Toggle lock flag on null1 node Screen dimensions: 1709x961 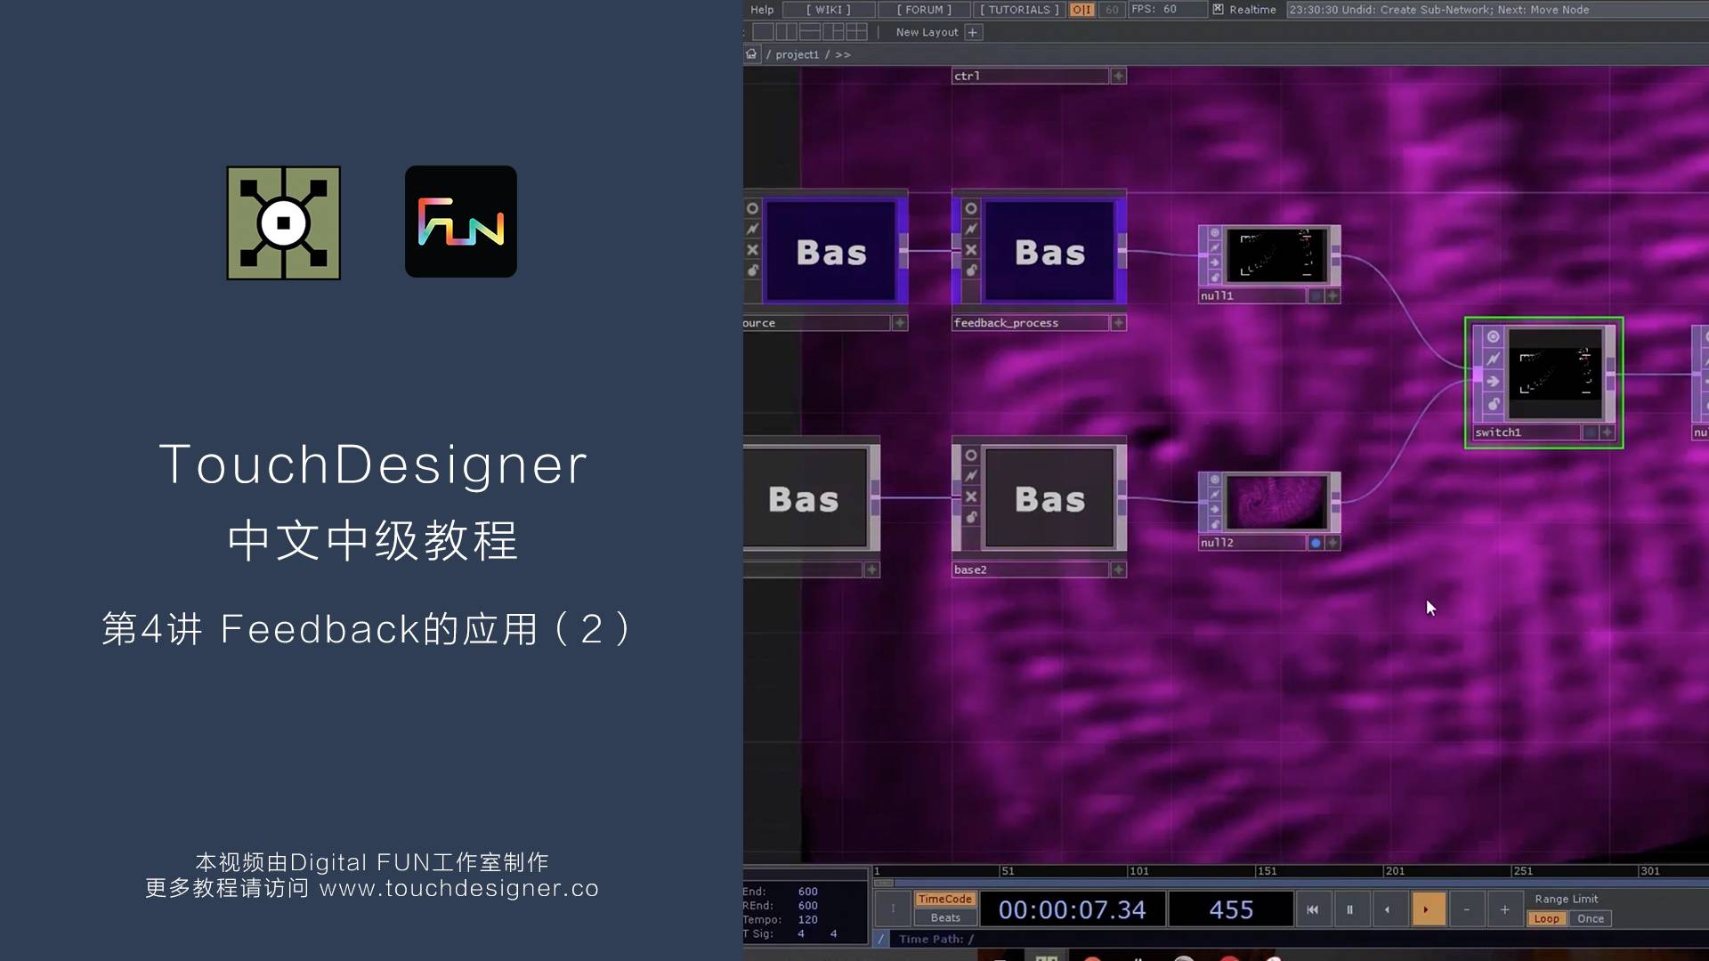tap(1214, 277)
